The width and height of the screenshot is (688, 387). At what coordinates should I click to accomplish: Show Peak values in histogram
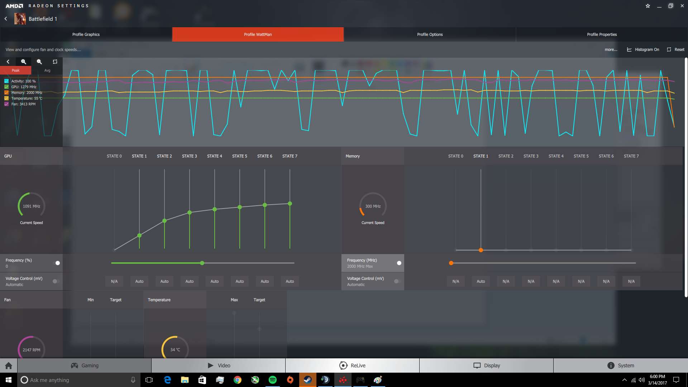point(15,70)
